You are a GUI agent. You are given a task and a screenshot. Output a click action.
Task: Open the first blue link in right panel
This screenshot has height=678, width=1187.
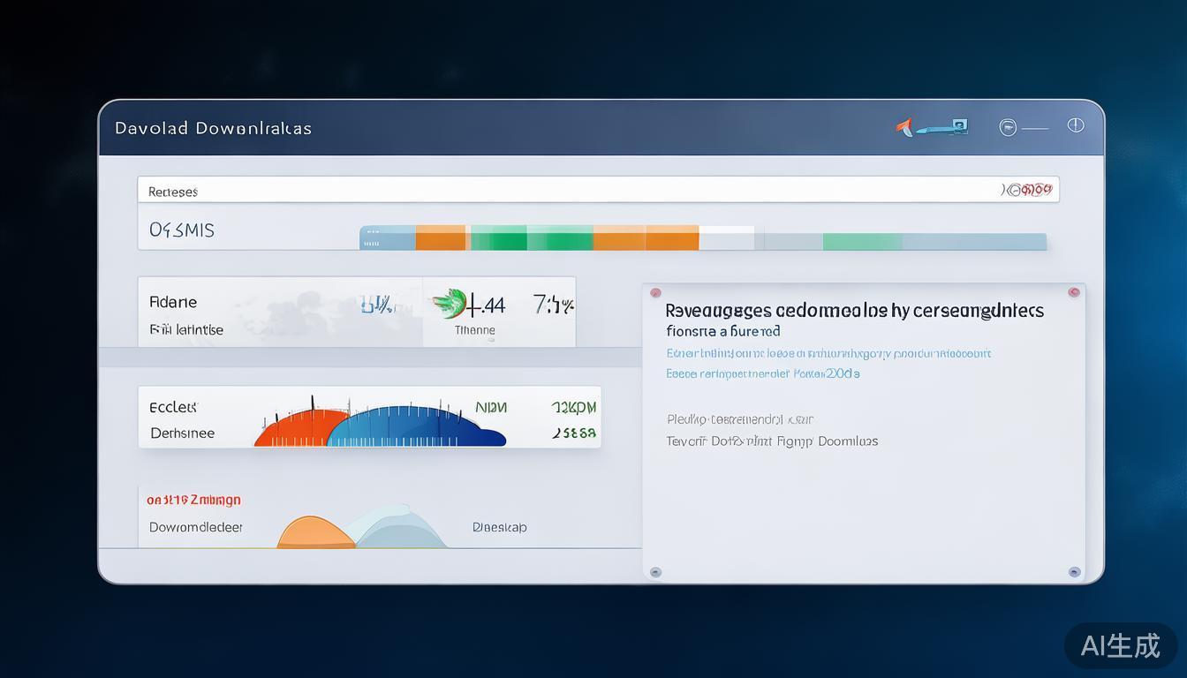(x=828, y=353)
